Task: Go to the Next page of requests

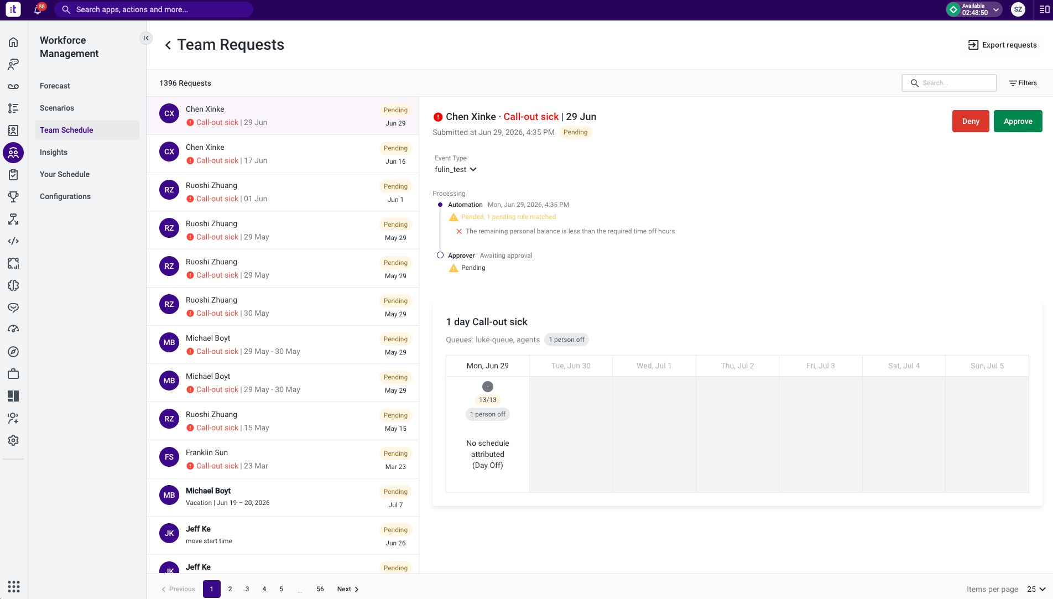Action: [348, 589]
